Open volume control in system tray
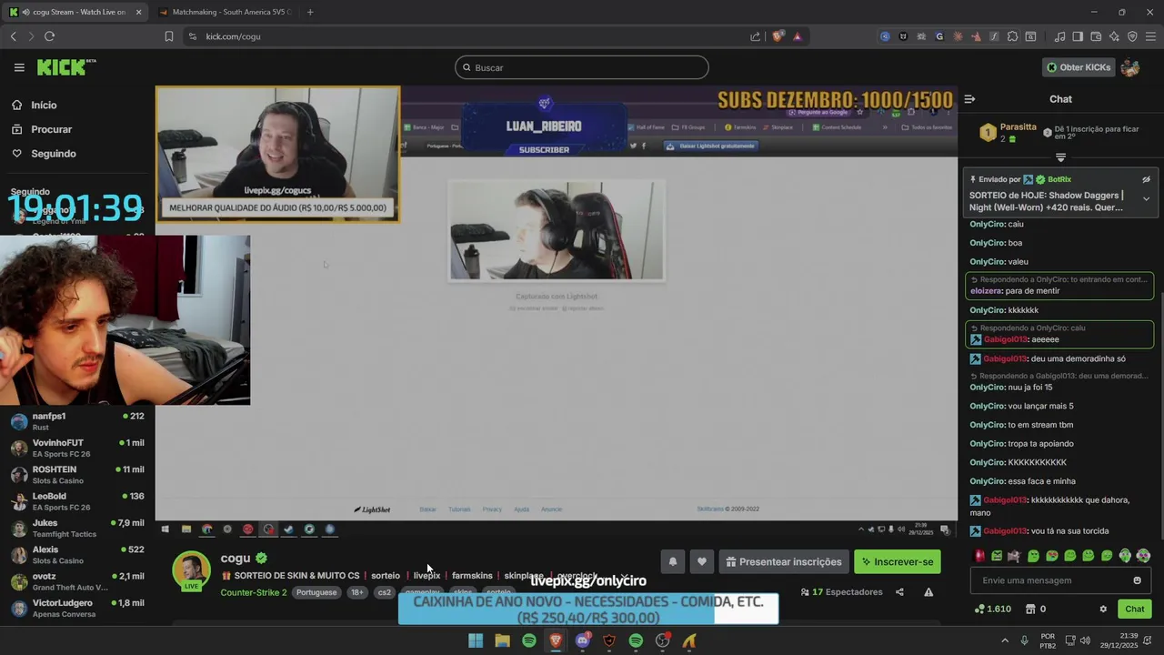This screenshot has width=1164, height=655. coord(1087,640)
